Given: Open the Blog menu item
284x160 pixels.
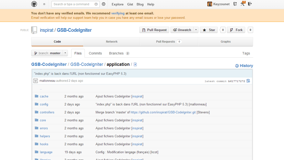Looking at the screenshot, I should [140, 4].
